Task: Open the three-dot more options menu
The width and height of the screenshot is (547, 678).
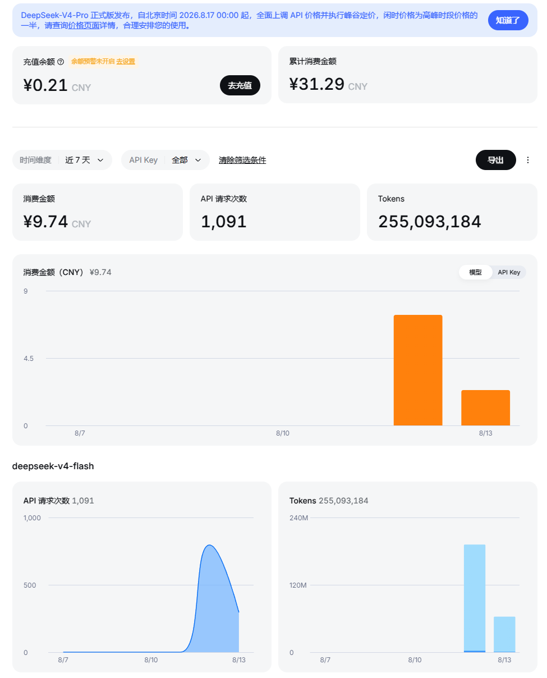Action: point(527,160)
